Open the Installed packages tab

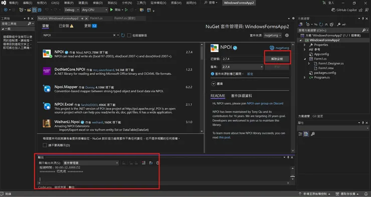click(x=66, y=26)
